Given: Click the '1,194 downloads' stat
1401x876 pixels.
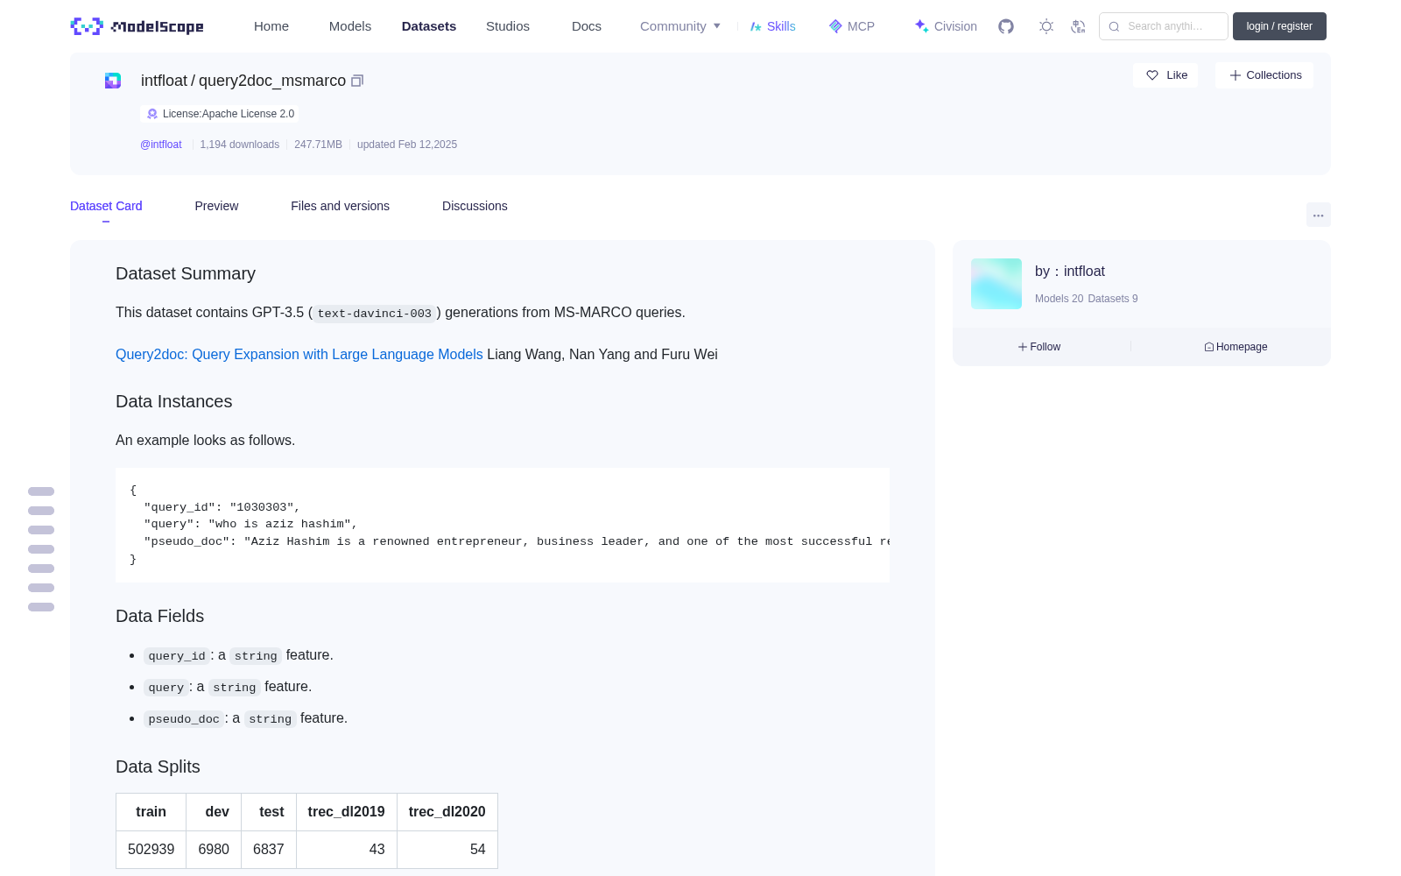Looking at the screenshot, I should [x=240, y=145].
